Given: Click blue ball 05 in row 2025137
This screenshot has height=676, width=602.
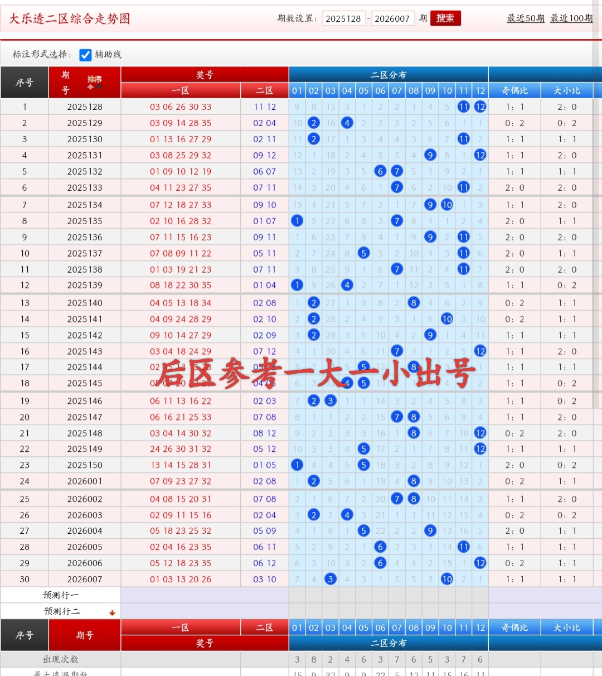Looking at the screenshot, I should 363,253.
